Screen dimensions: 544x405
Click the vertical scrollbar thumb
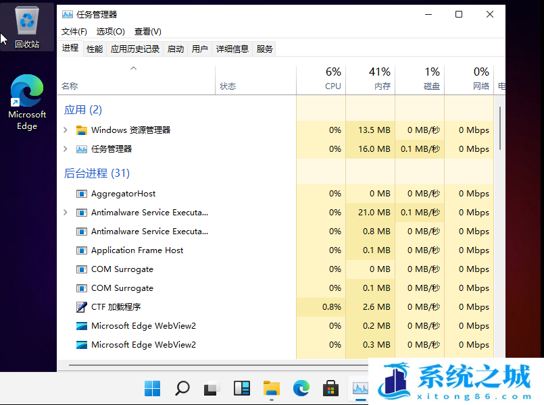[500, 128]
